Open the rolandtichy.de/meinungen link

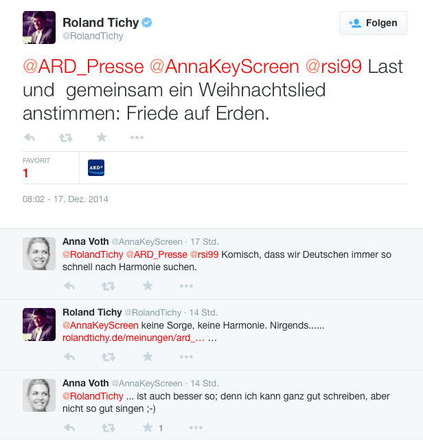coord(133,338)
